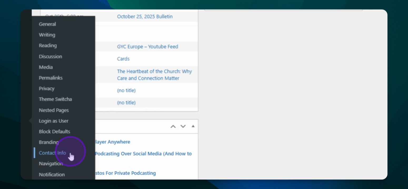Select Login as User menu item
408x189 pixels.
coord(53,121)
